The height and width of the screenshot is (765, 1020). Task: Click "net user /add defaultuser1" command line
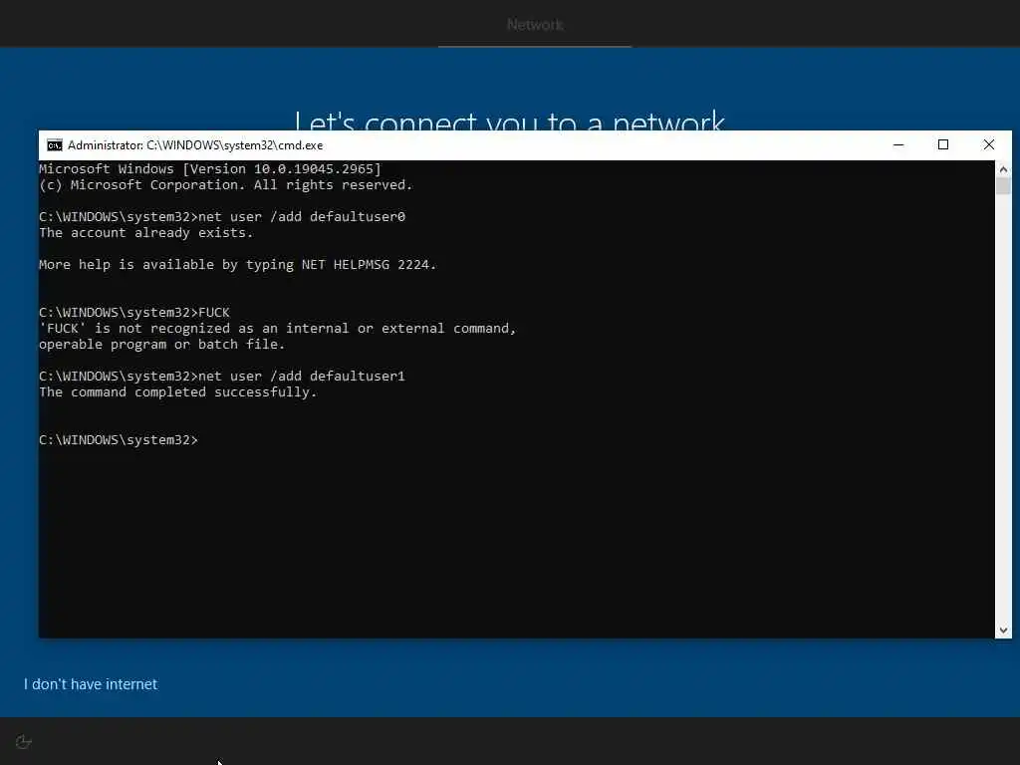(x=222, y=376)
